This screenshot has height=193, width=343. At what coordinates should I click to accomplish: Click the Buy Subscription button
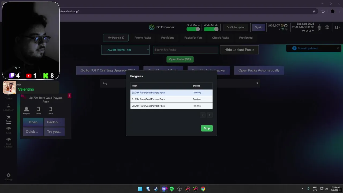tap(236, 27)
